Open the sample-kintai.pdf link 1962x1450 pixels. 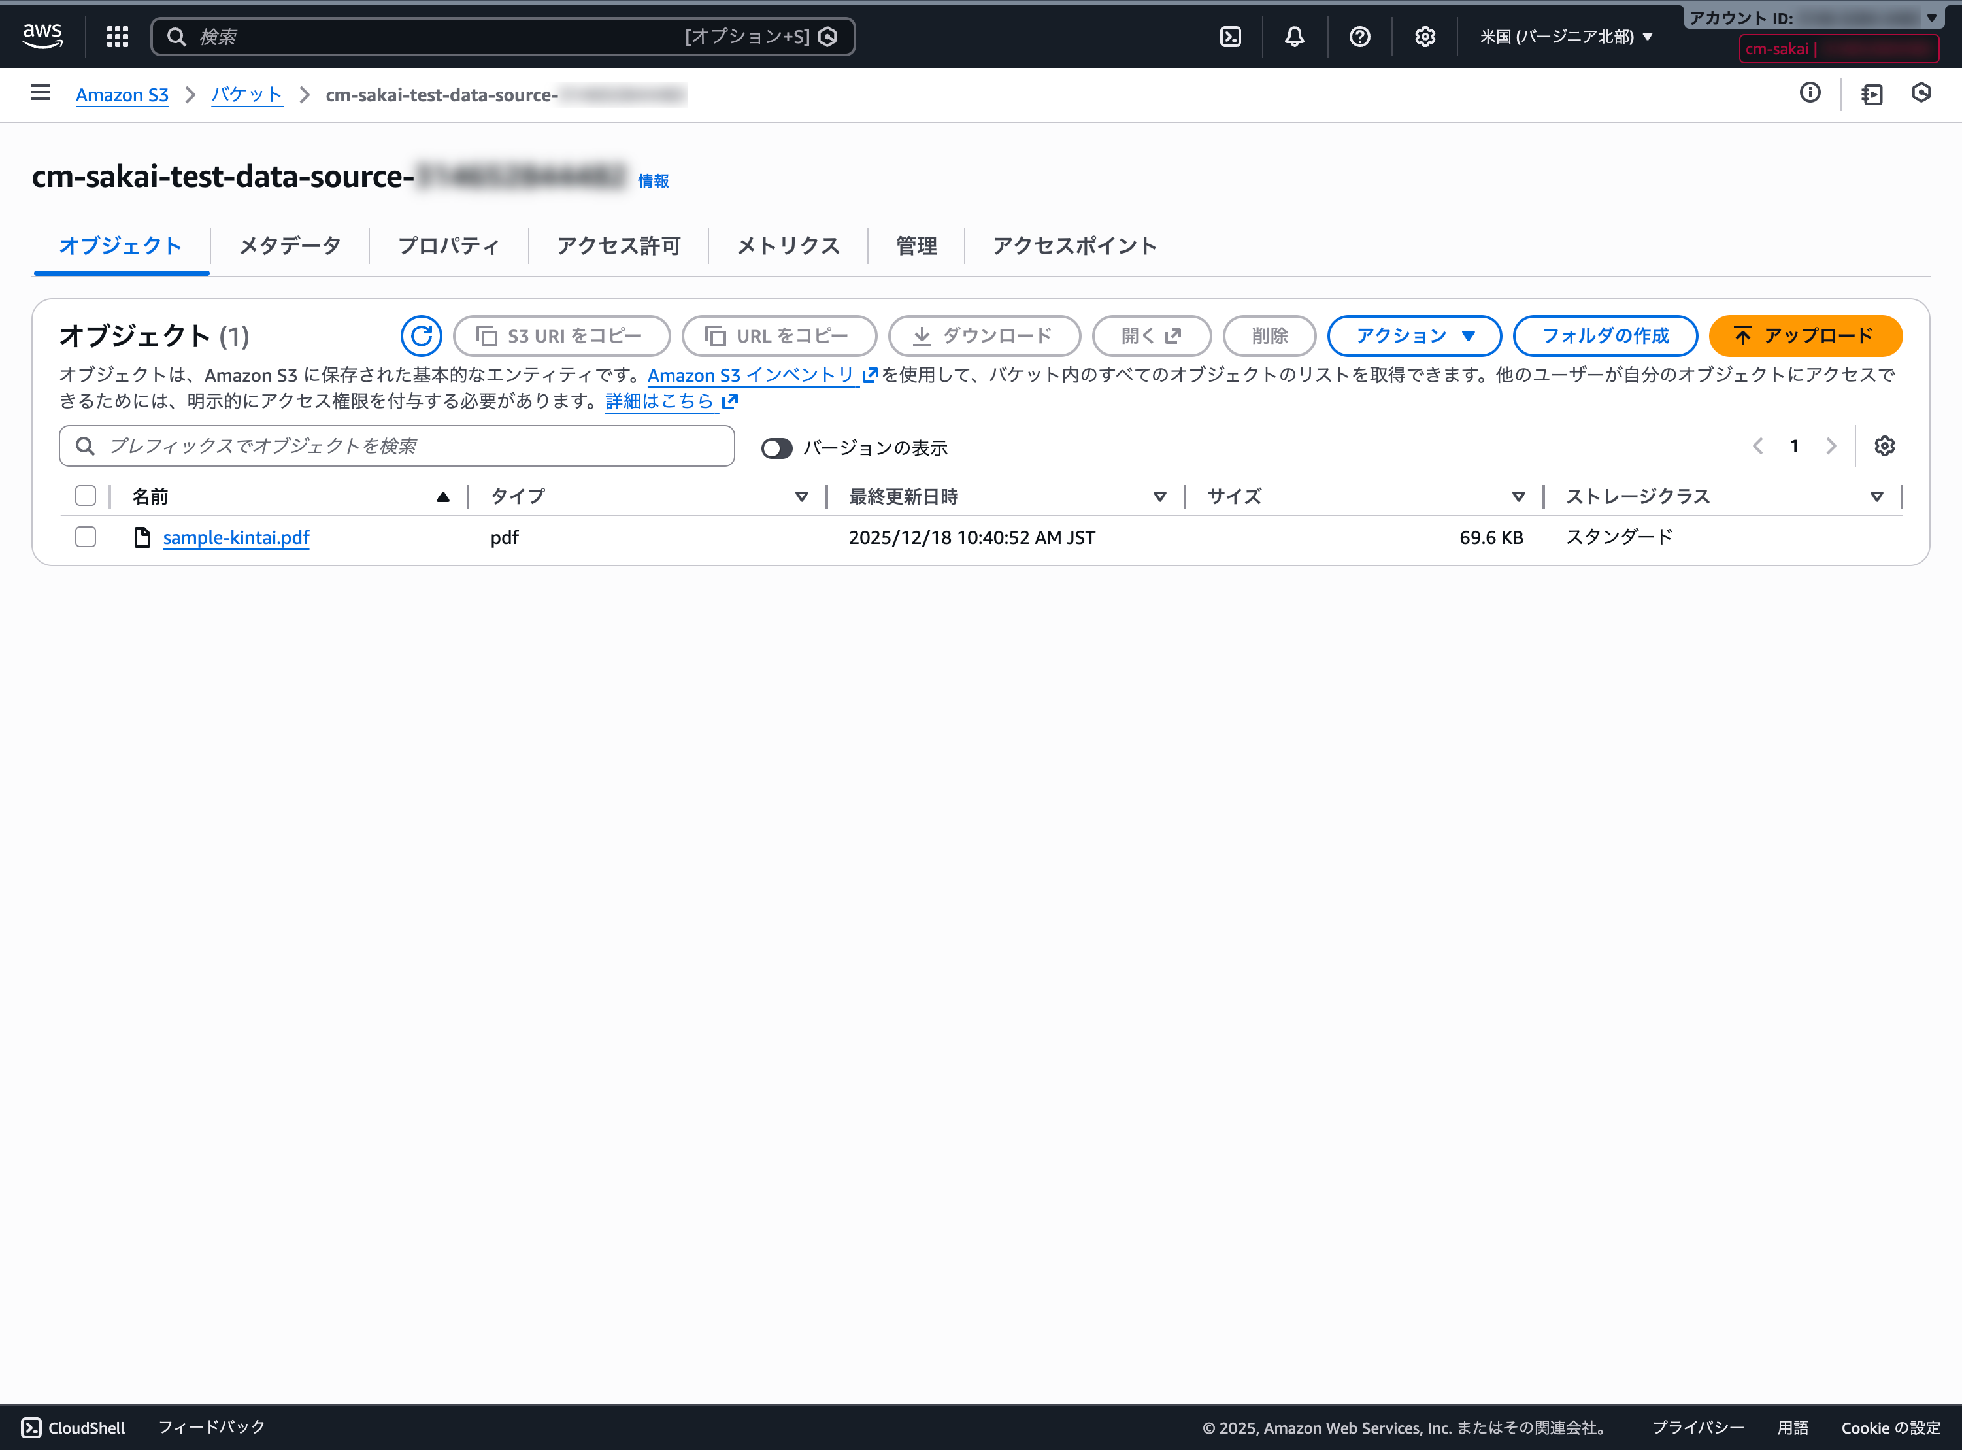click(x=236, y=536)
